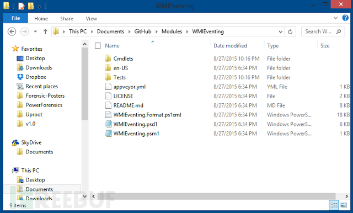The image size is (353, 213).
Task: Click the Refresh button in address bar
Action: coord(290,32)
